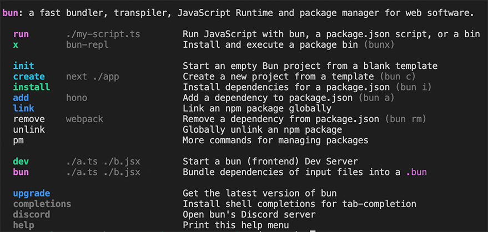
Task: Click the 'x' command name
Action: click(16, 45)
